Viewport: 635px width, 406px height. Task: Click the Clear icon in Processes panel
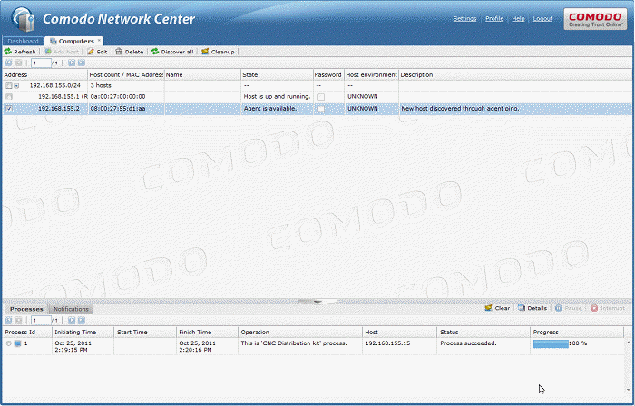[x=489, y=308]
